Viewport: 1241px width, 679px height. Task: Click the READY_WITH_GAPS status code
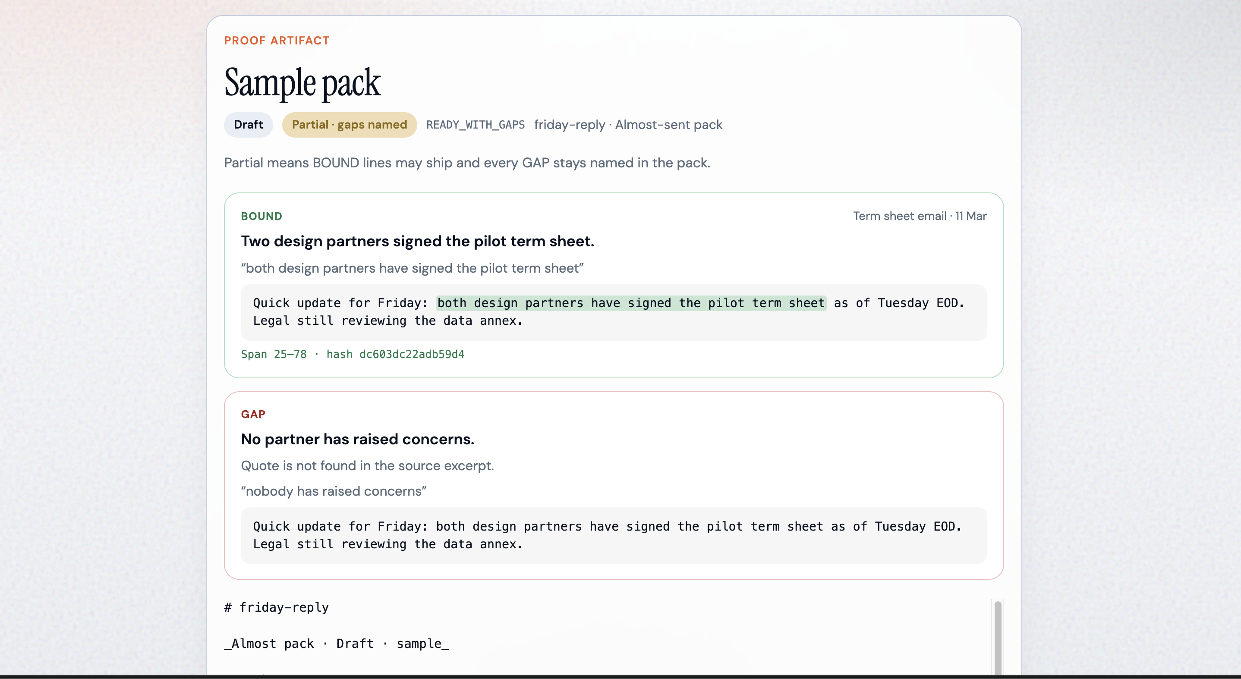[475, 125]
